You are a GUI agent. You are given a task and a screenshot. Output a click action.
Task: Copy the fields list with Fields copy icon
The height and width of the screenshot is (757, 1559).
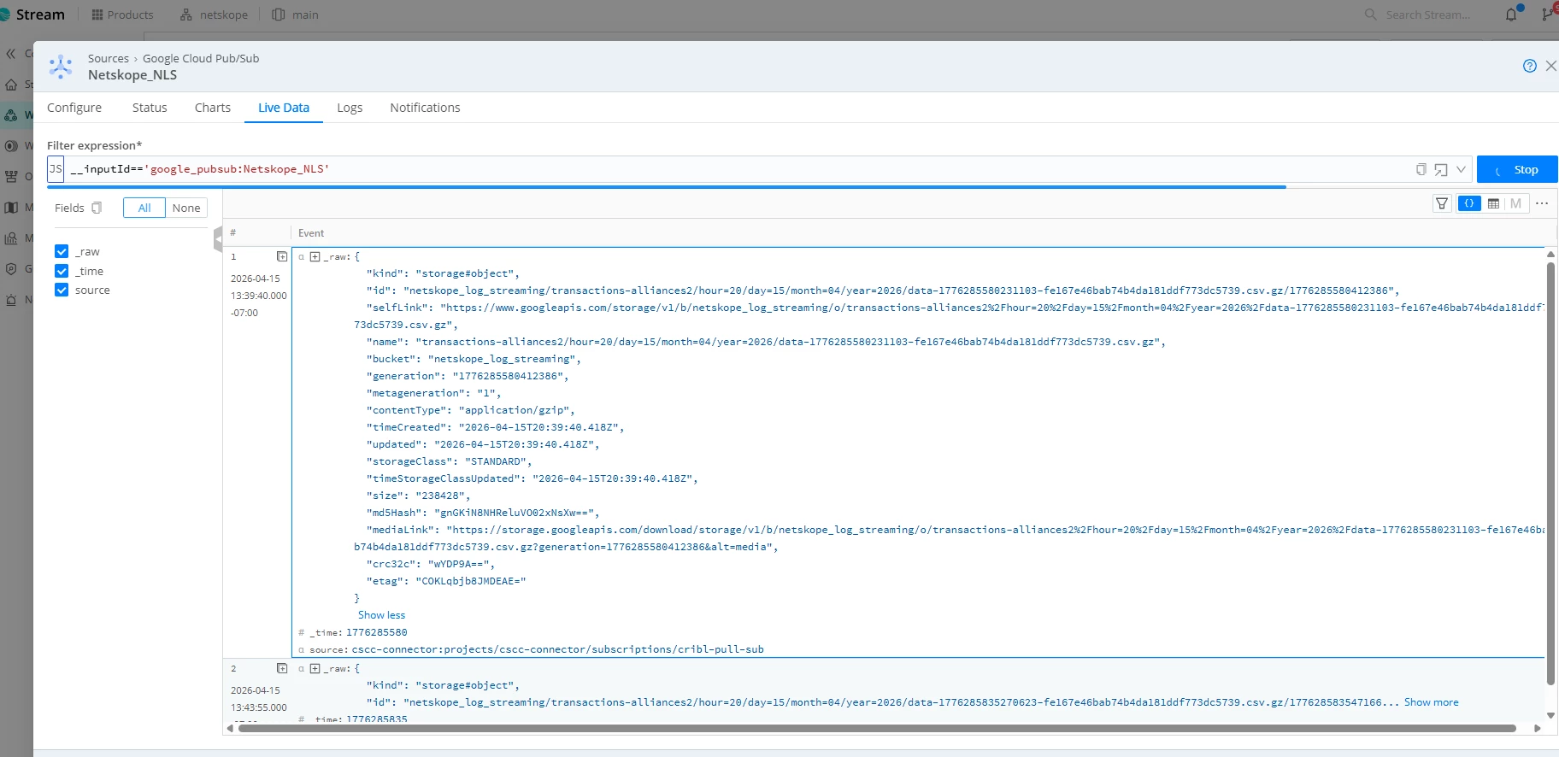click(97, 208)
